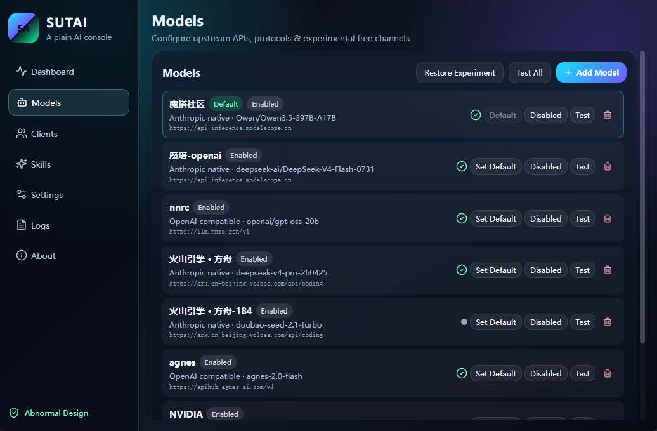Image resolution: width=657 pixels, height=431 pixels.
Task: Set agnes as the default model
Action: [x=496, y=374]
